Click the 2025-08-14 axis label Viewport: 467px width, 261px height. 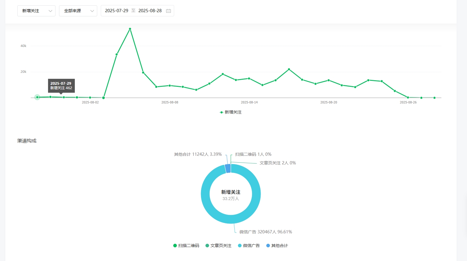pos(249,102)
